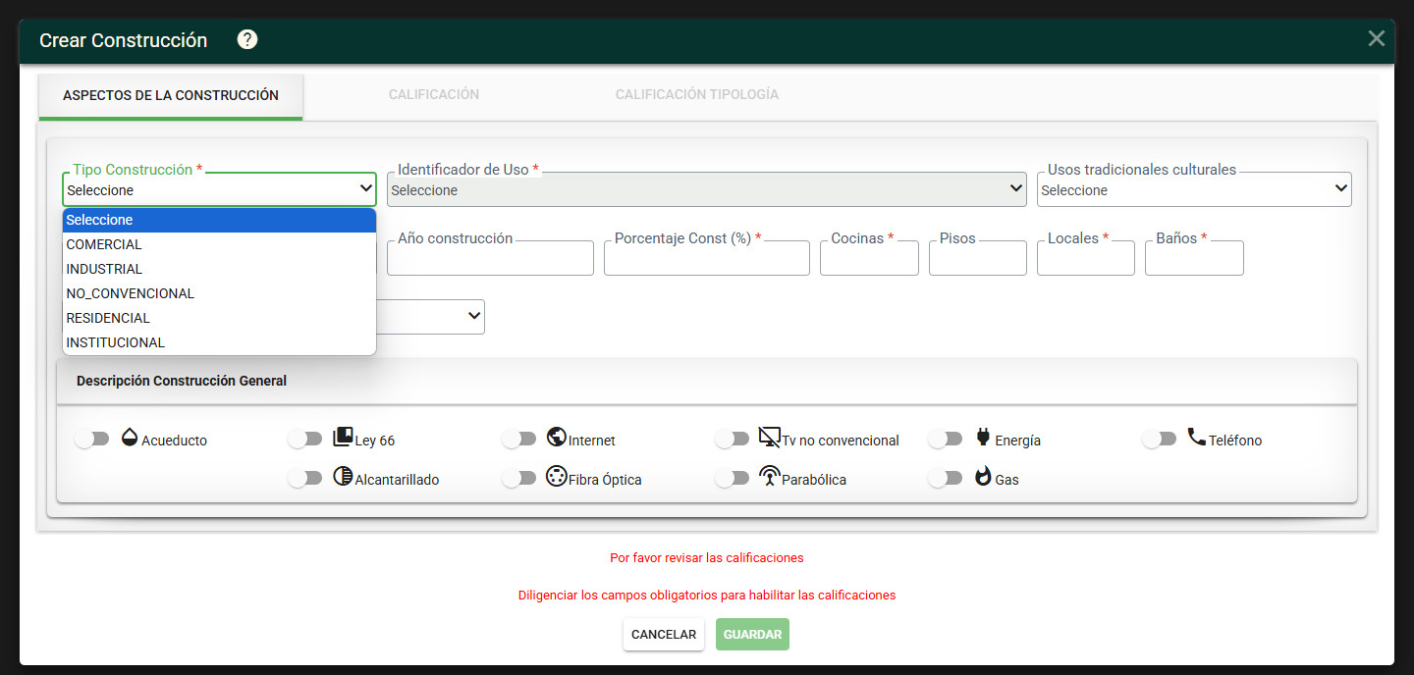Viewport: 1414px width, 675px height.
Task: Turn on the Energía switch
Action: pyautogui.click(x=946, y=440)
